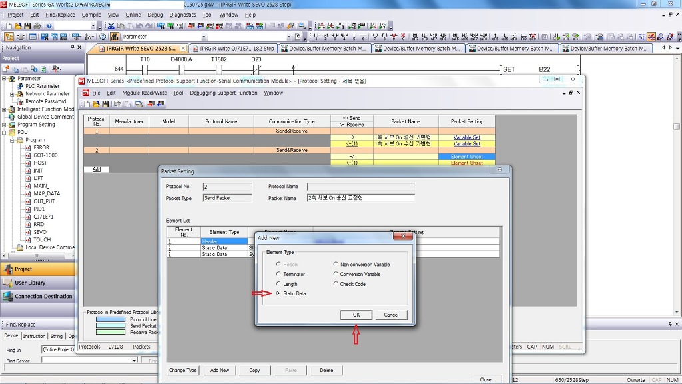Select the Static Data radio button

[278, 293]
